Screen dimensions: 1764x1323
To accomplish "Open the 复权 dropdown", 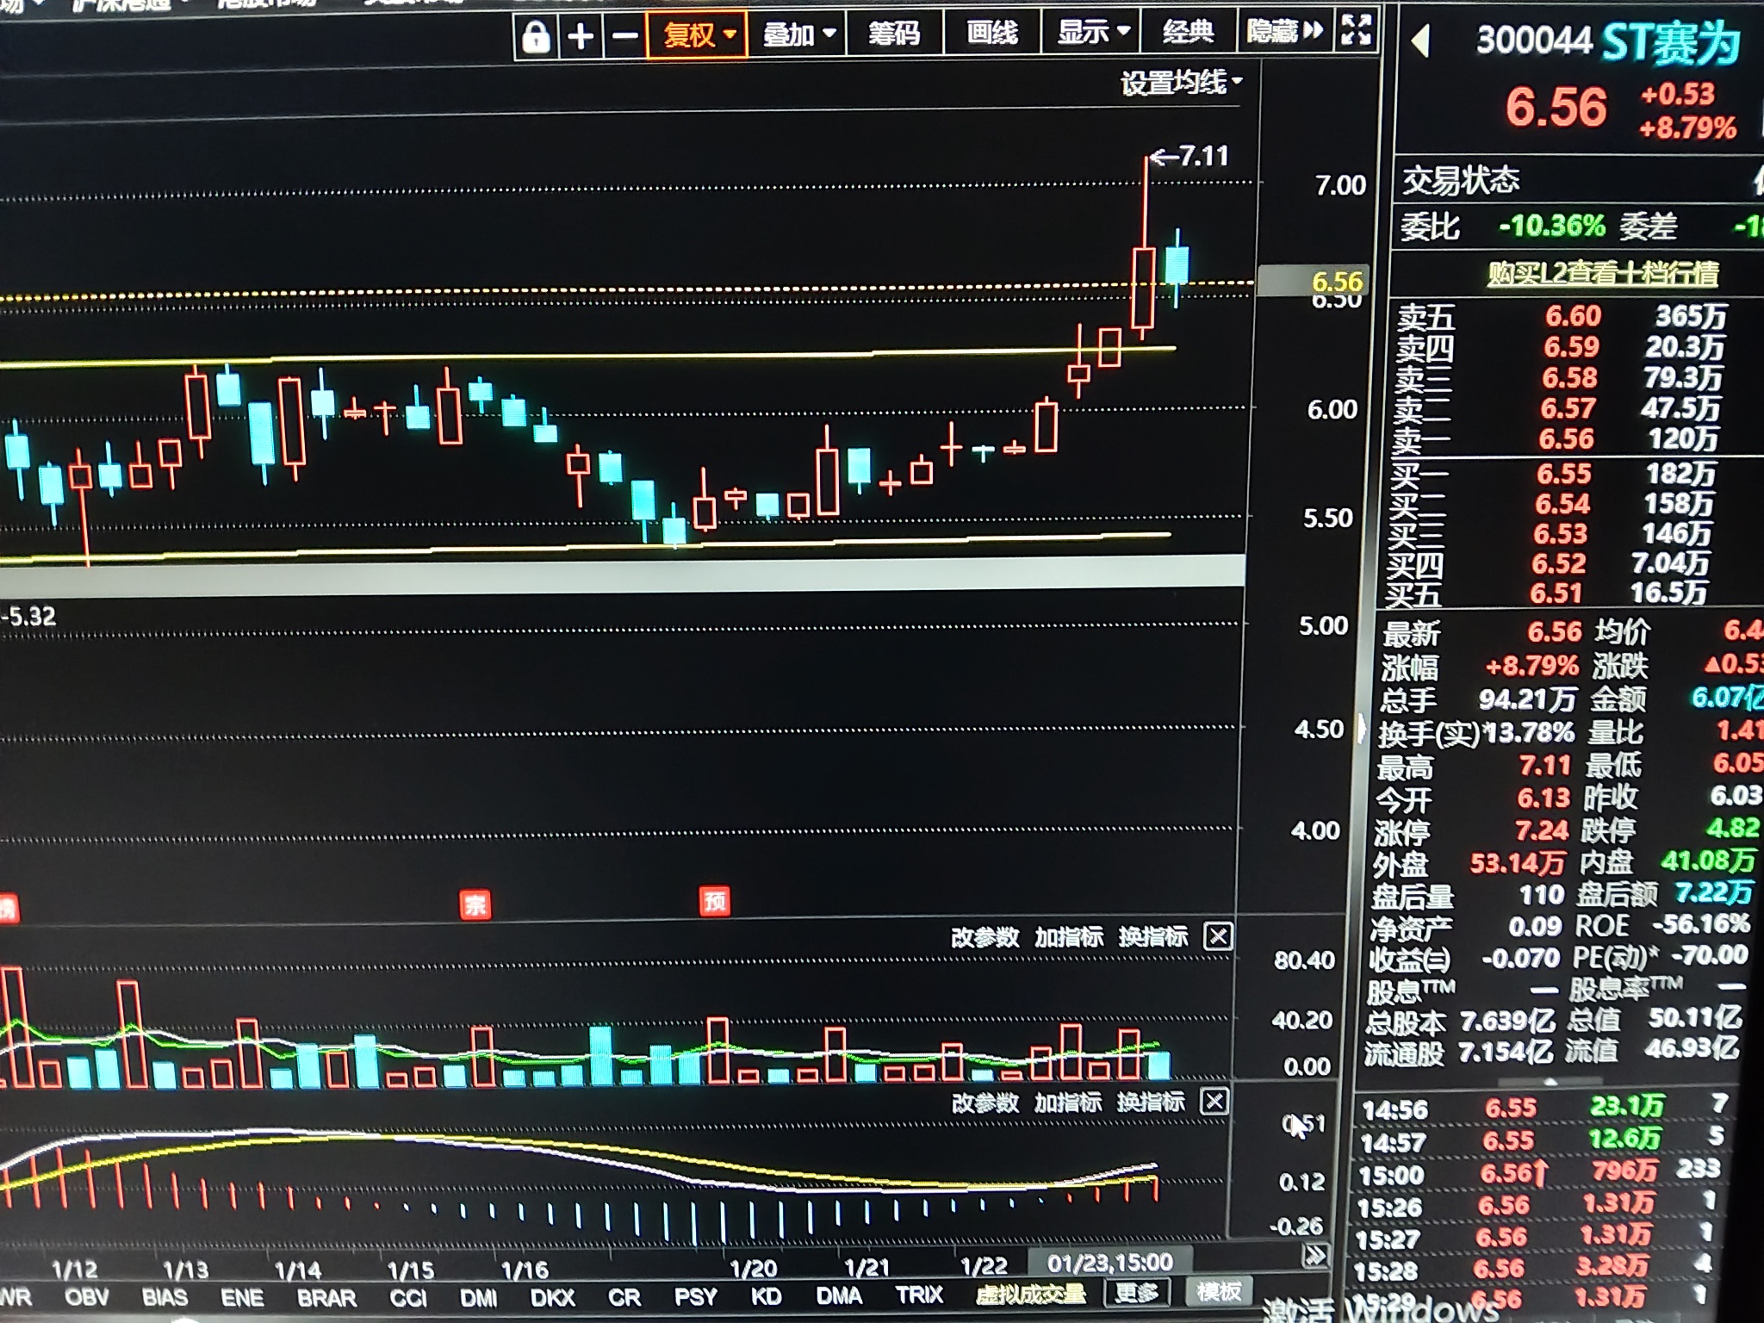I will [x=698, y=35].
